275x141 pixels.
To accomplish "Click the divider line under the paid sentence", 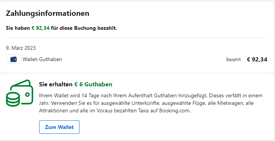I will 137,38.
